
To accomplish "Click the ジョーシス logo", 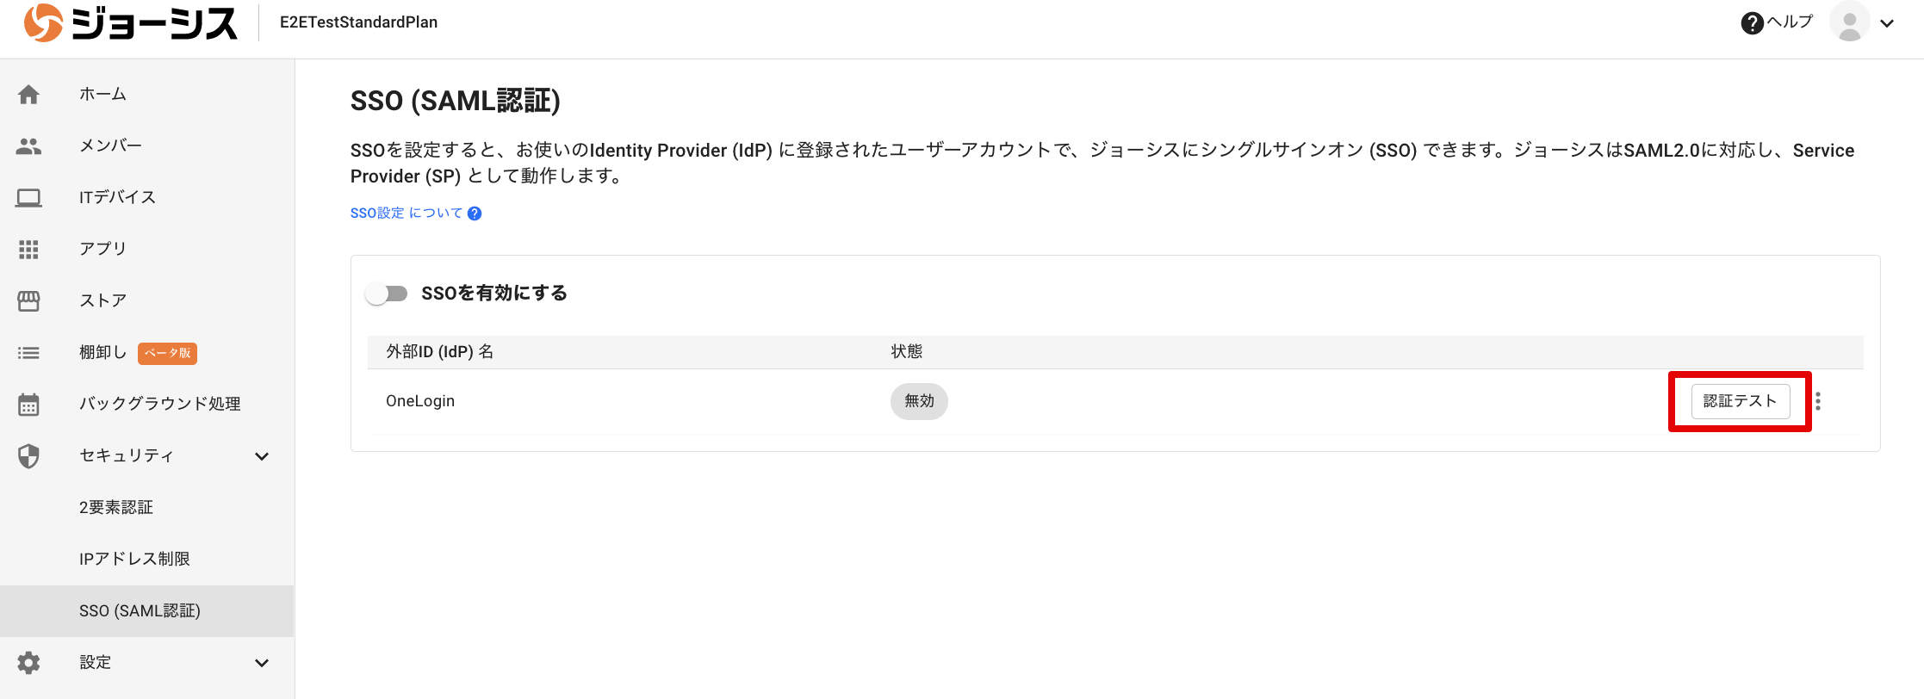I will (x=131, y=23).
